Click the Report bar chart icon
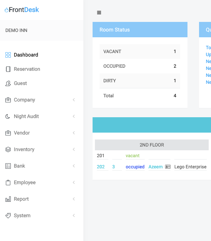Viewport: 211px width, 241px height. [8, 199]
